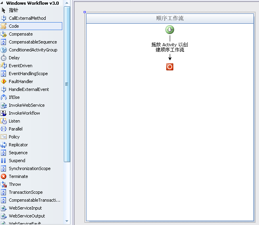Select the 'Code' toolbox label
The image size is (259, 225).
14,26
